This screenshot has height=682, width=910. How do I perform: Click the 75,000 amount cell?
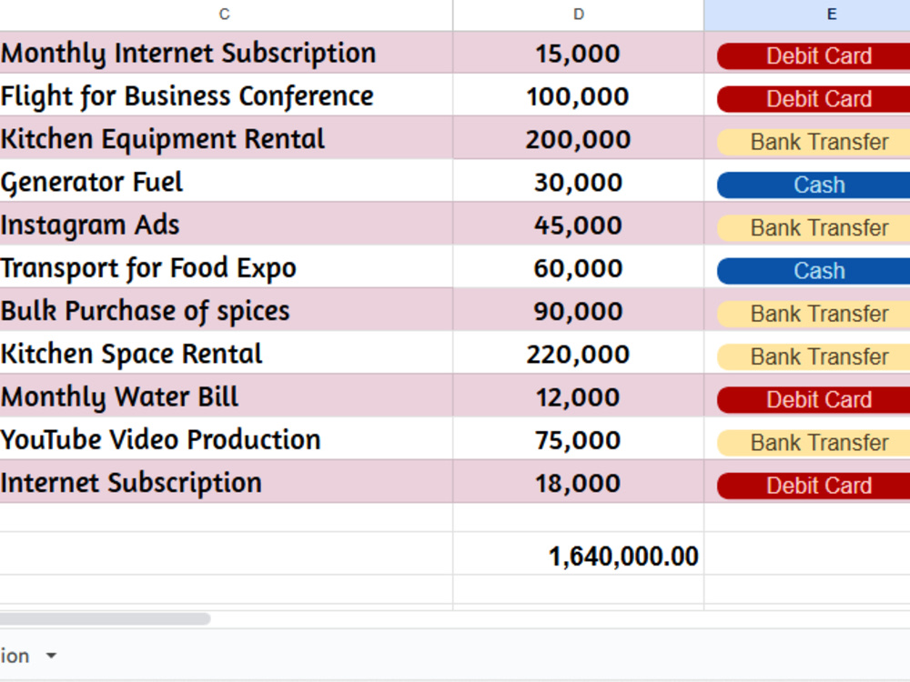pos(578,438)
